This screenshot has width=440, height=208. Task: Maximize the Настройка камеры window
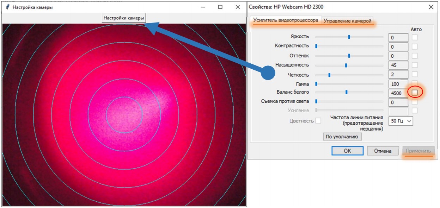[220, 7]
